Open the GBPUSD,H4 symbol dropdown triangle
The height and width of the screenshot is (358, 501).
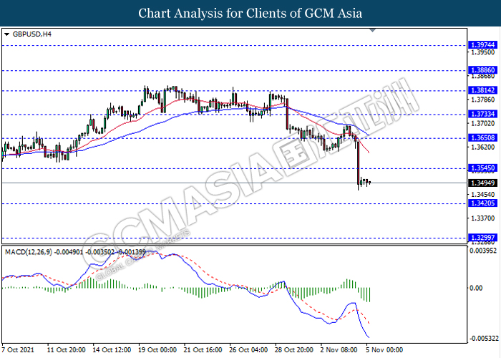tap(6, 34)
